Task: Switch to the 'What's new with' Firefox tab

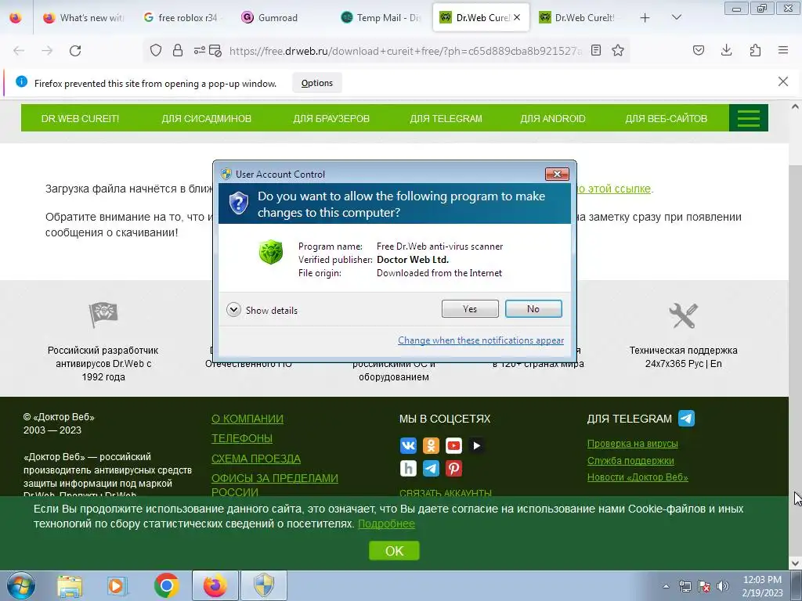Action: point(83,17)
